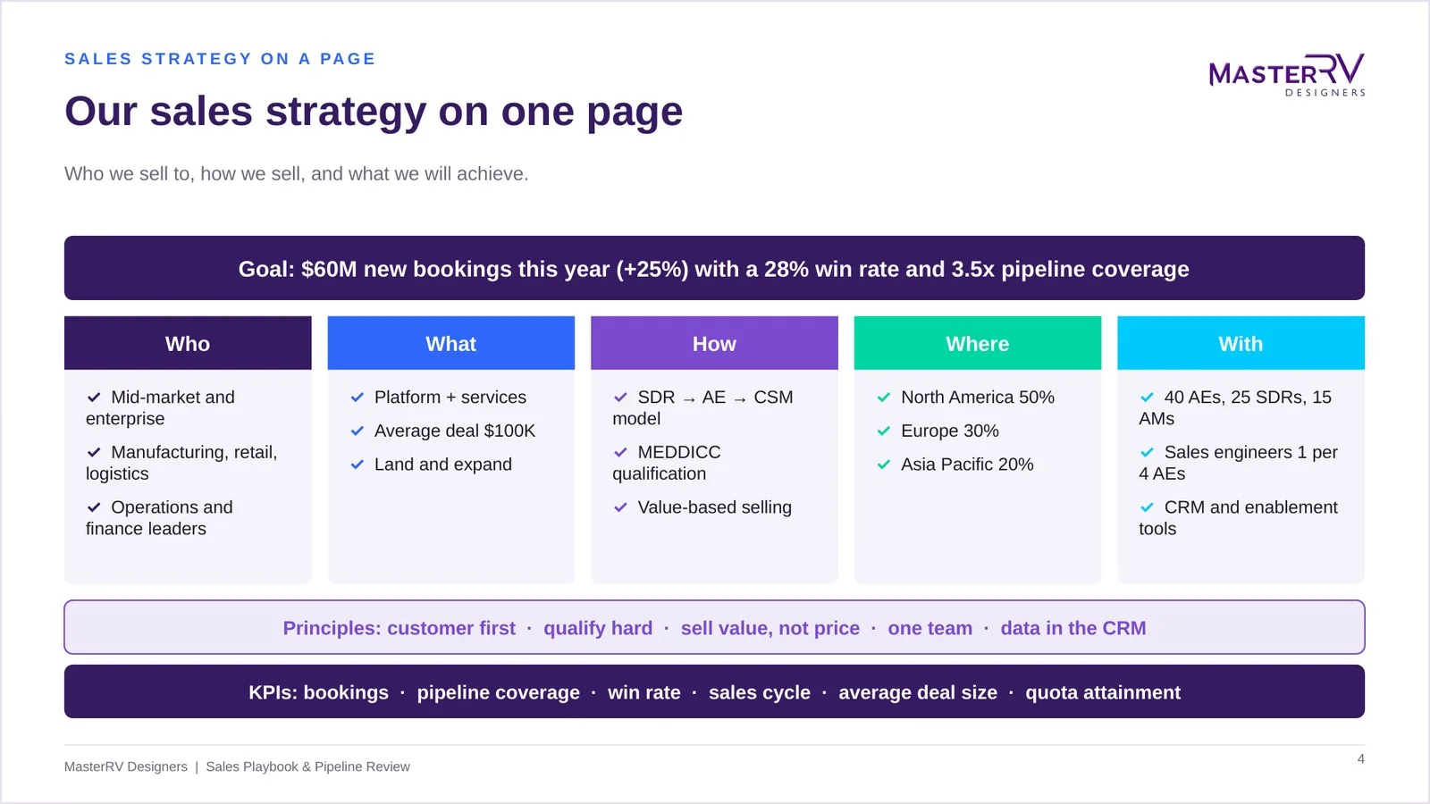Click the page number 4

[x=1360, y=759]
